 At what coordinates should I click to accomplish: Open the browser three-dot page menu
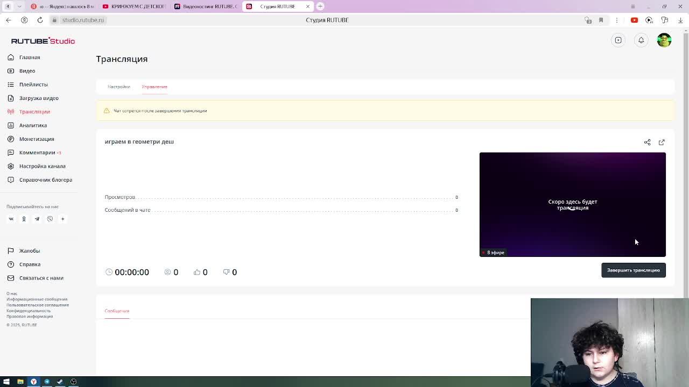(x=617, y=20)
